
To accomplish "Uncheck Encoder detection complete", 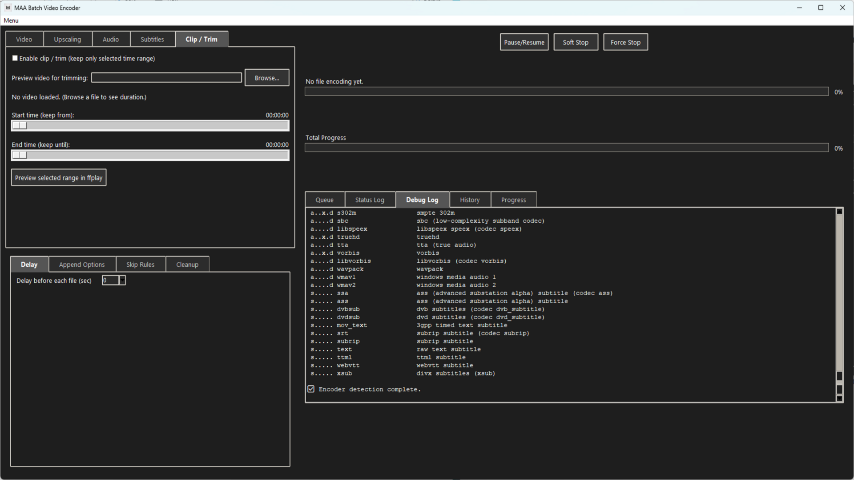I will tap(310, 389).
